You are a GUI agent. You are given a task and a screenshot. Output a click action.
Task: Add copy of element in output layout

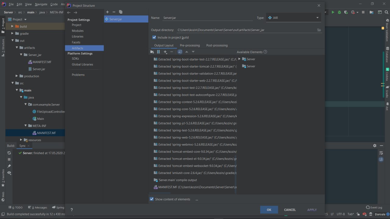165,52
